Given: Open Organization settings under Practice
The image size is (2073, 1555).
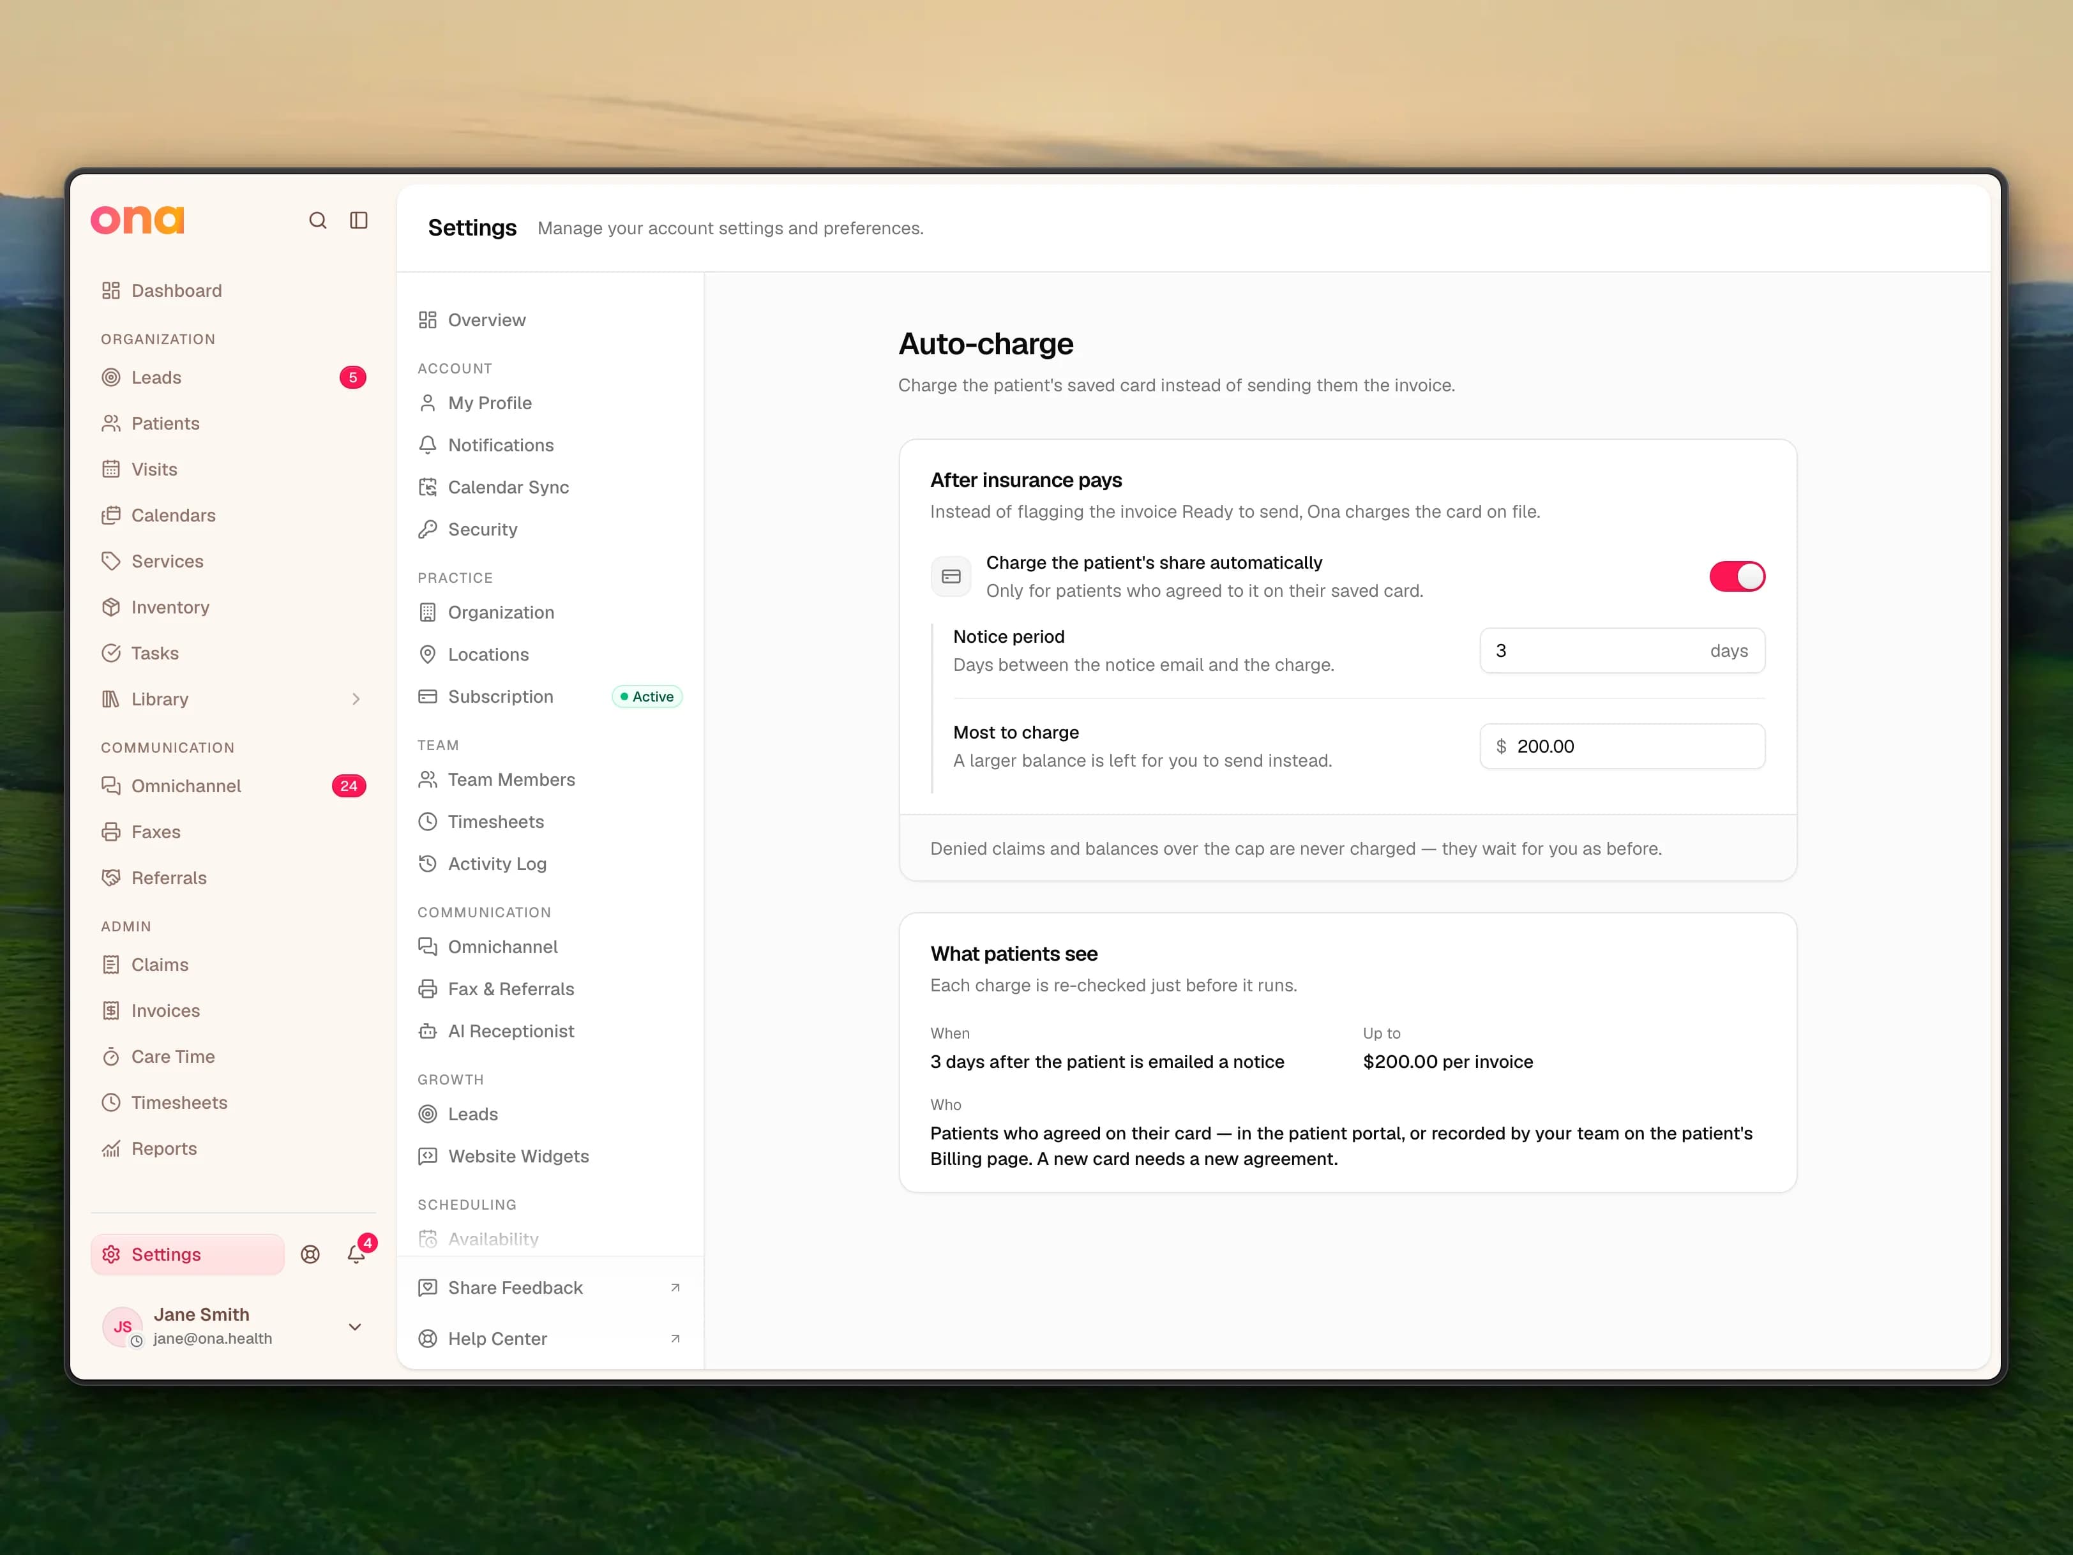Looking at the screenshot, I should pos(550,613).
